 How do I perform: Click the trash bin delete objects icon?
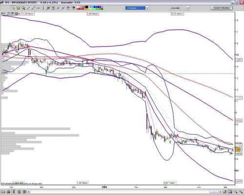[x=68, y=8]
